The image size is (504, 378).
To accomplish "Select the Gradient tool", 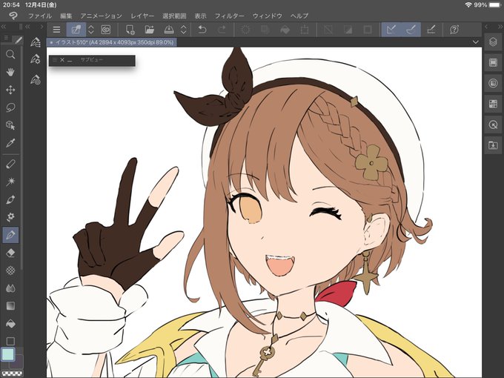I will (10, 306).
